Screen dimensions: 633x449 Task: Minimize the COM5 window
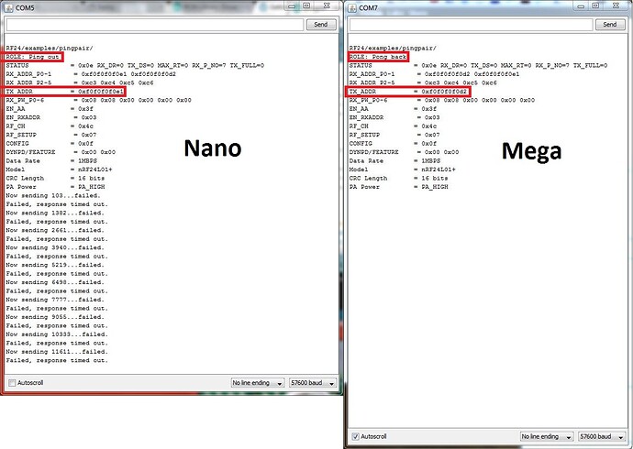tap(293, 6)
